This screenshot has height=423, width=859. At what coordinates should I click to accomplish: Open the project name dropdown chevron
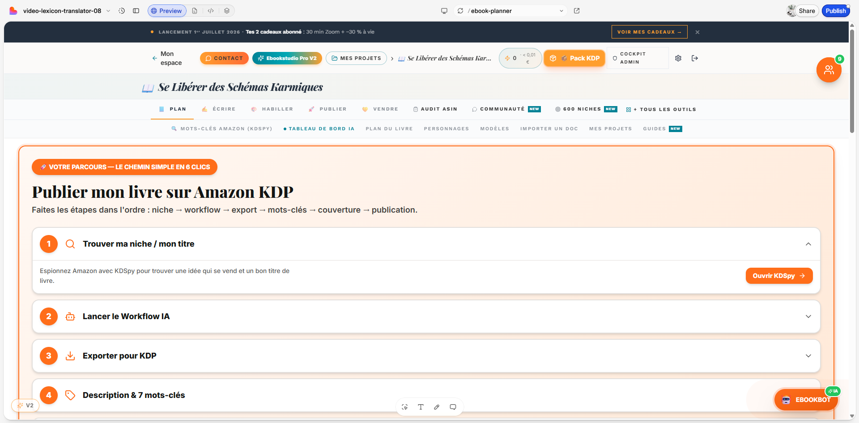point(108,11)
